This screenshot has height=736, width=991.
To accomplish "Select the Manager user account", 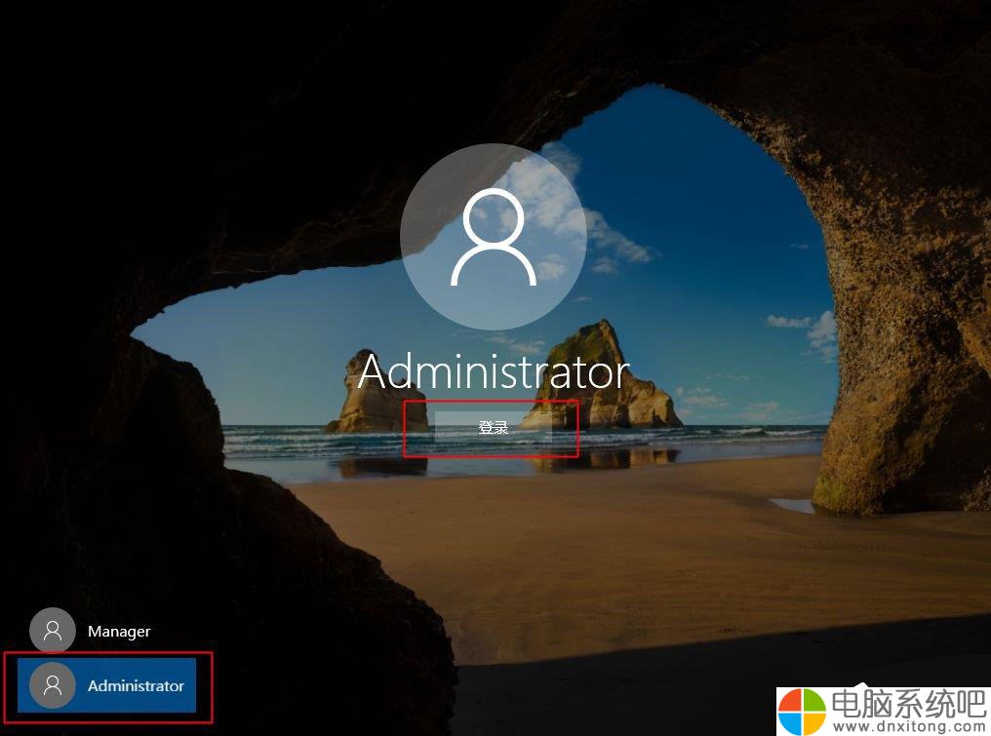I will pyautogui.click(x=106, y=631).
